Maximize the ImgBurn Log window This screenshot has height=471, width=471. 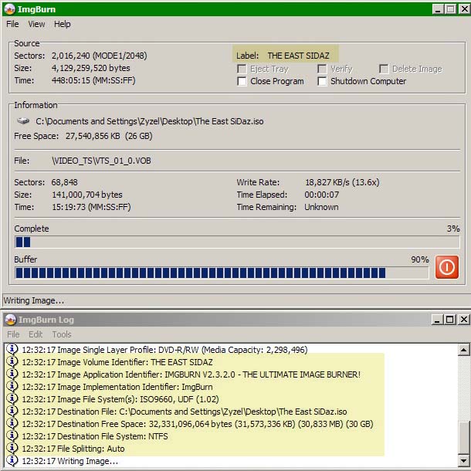click(449, 320)
